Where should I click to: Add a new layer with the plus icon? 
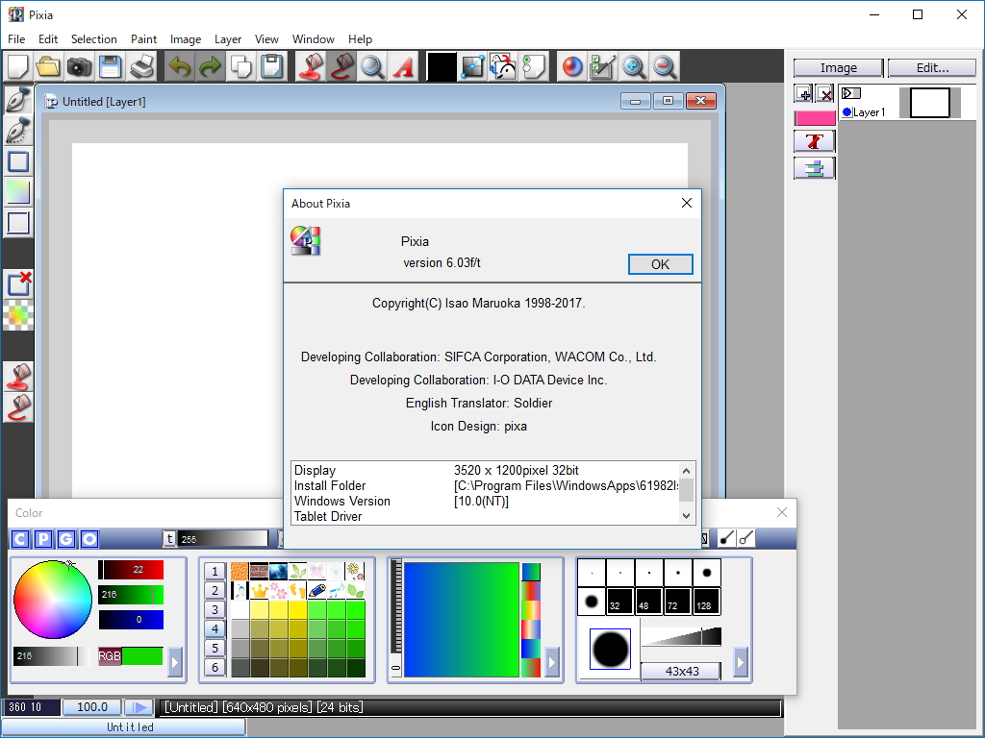[x=802, y=93]
